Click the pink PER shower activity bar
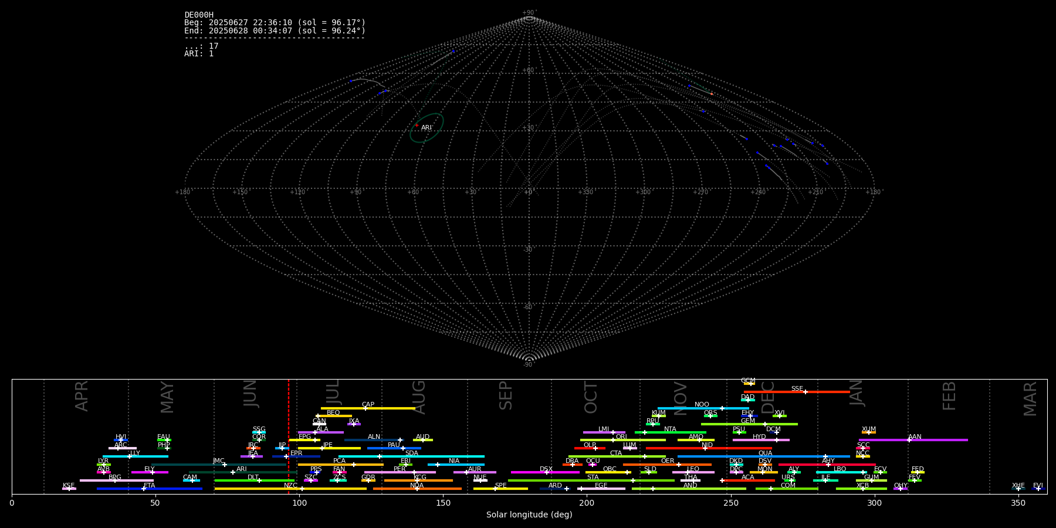Viewport: 1056px width, 528px height. [x=400, y=472]
